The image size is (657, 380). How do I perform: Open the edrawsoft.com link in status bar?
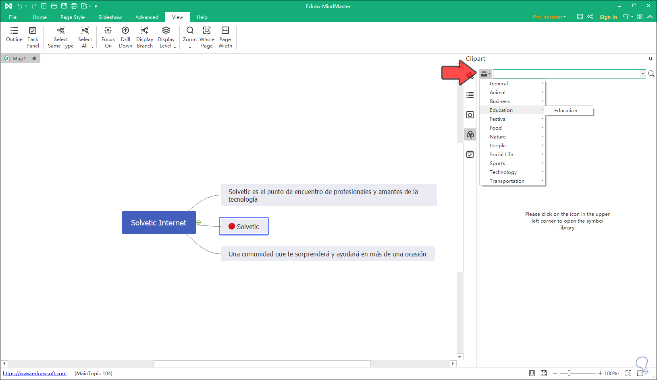click(35, 373)
